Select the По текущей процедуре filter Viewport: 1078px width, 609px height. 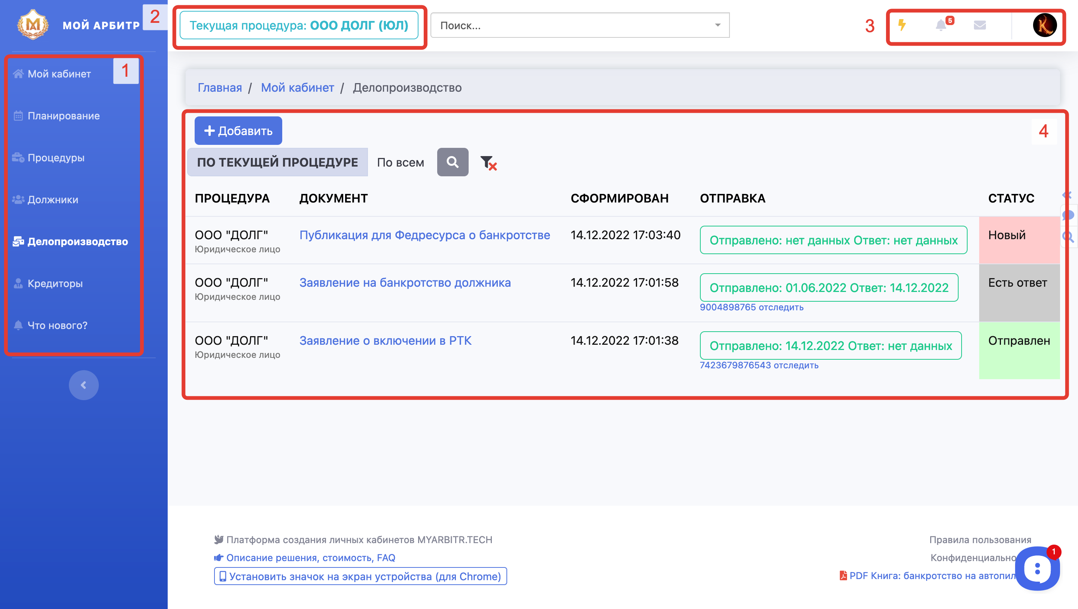(277, 162)
